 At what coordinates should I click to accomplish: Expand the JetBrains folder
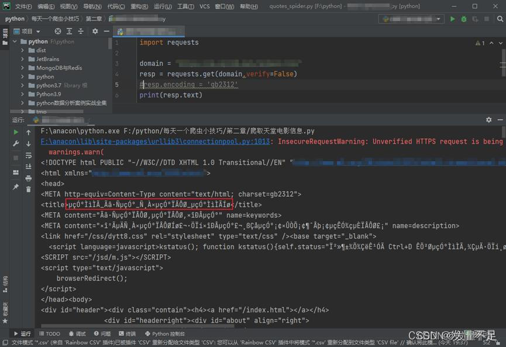[x=22, y=59]
